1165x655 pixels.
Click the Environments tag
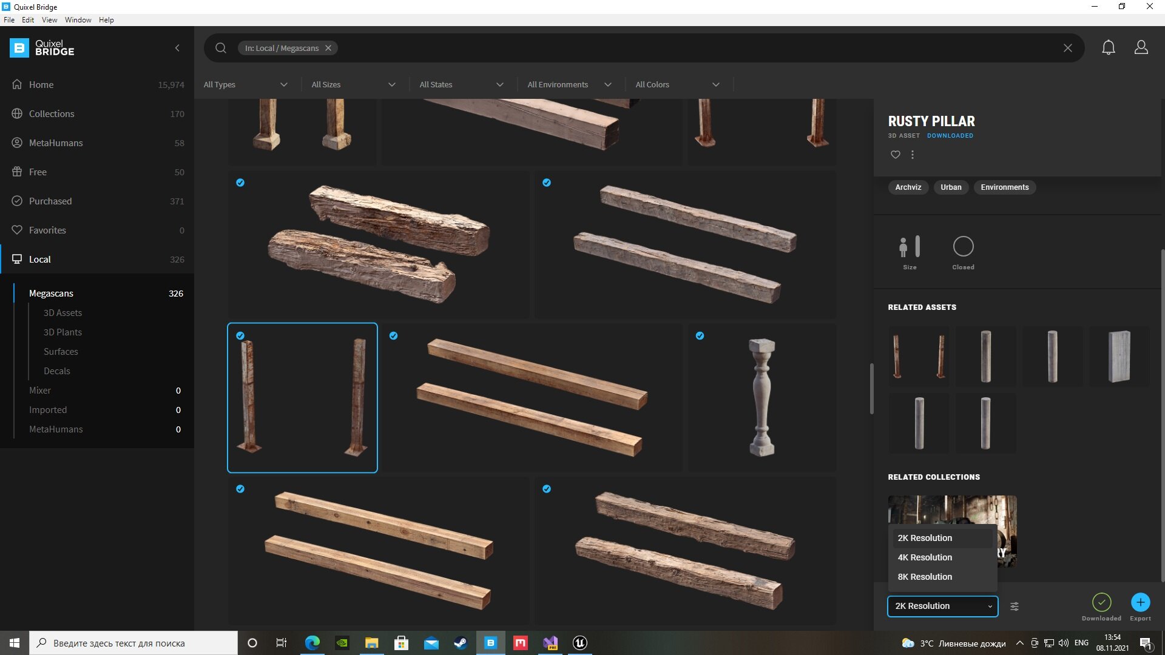[1005, 187]
